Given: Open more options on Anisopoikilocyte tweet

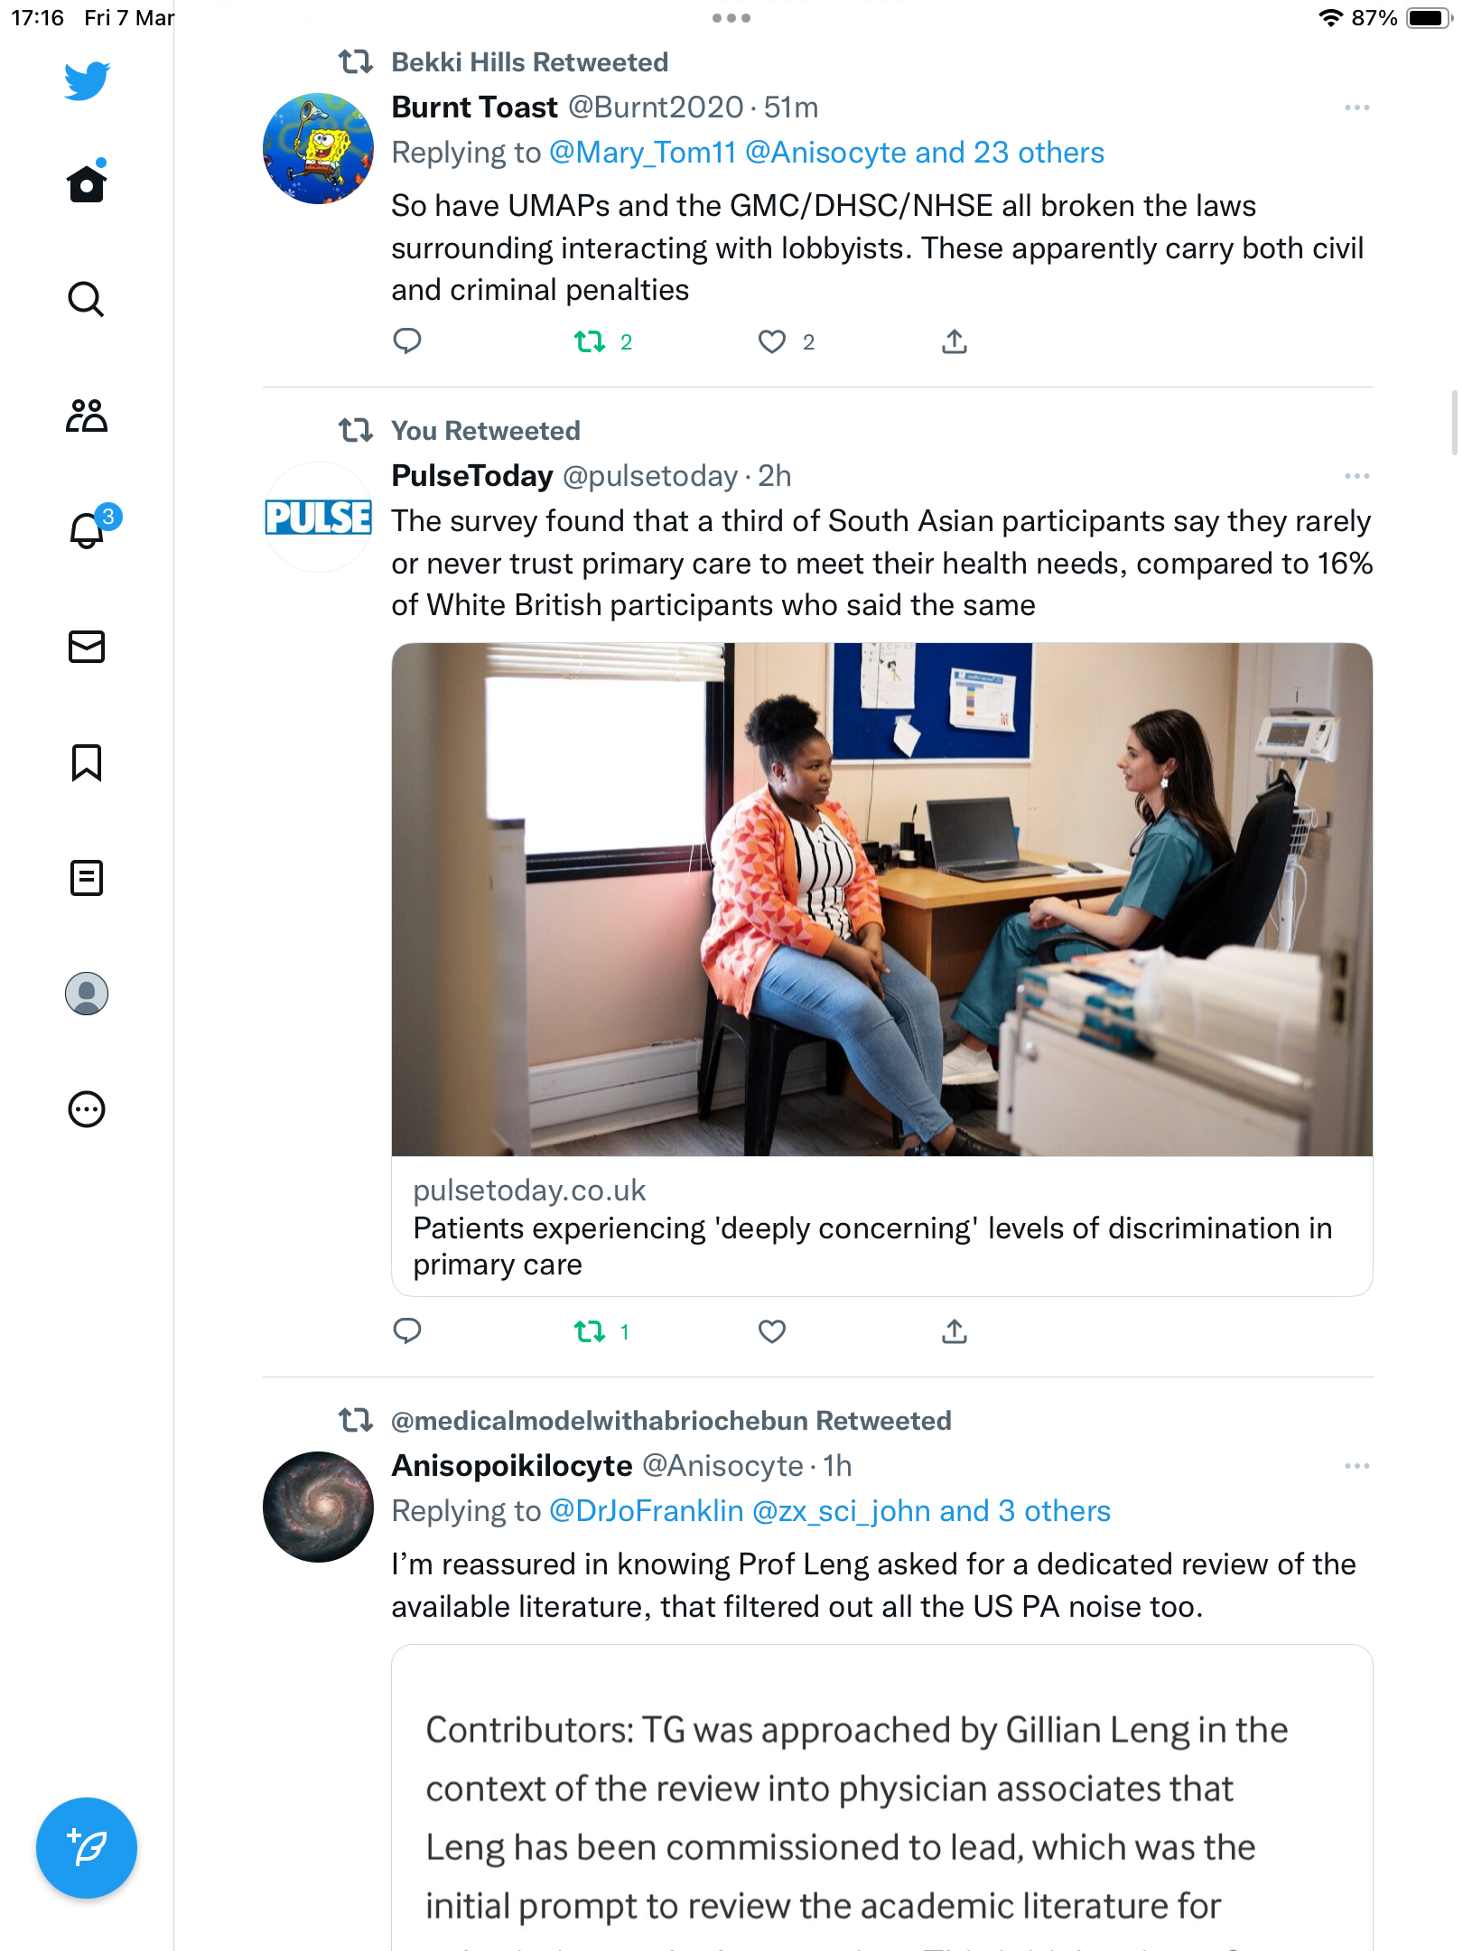Looking at the screenshot, I should pos(1356,1466).
